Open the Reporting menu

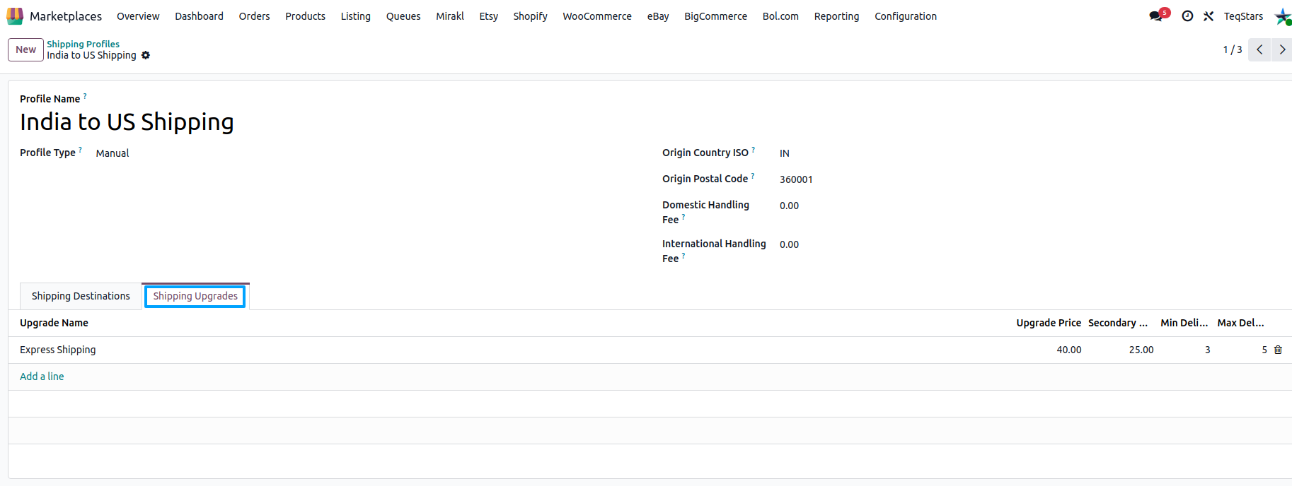pos(836,16)
